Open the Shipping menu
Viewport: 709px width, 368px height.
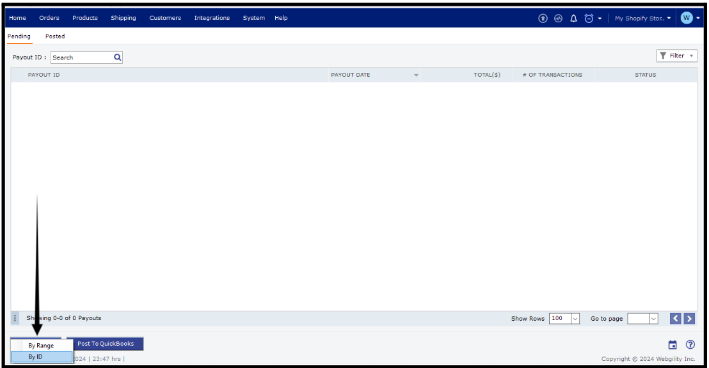123,18
